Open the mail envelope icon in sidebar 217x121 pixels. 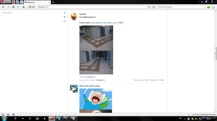(x=64, y=13)
